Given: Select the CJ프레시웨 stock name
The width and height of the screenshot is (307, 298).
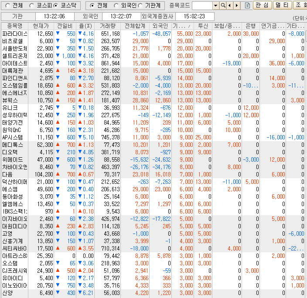Looking at the screenshot, I should click(15, 271).
